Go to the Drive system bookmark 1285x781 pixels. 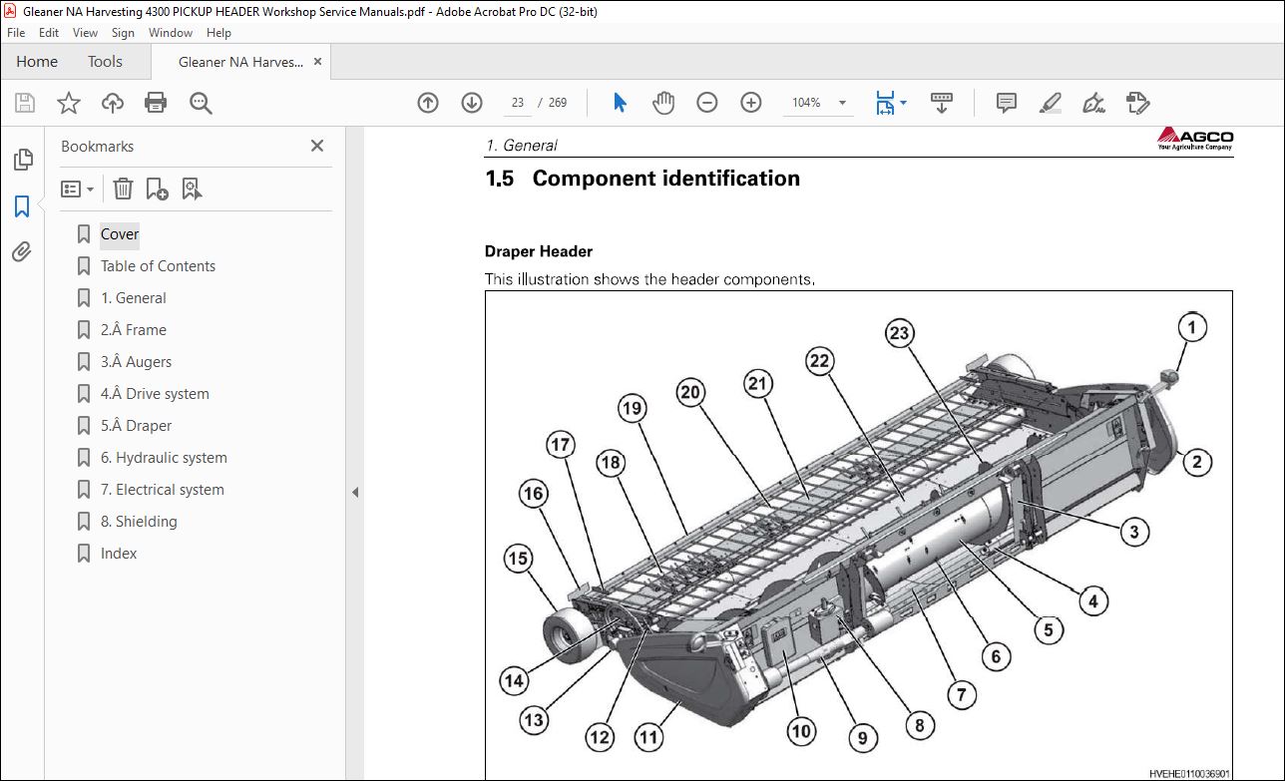pyautogui.click(x=155, y=394)
